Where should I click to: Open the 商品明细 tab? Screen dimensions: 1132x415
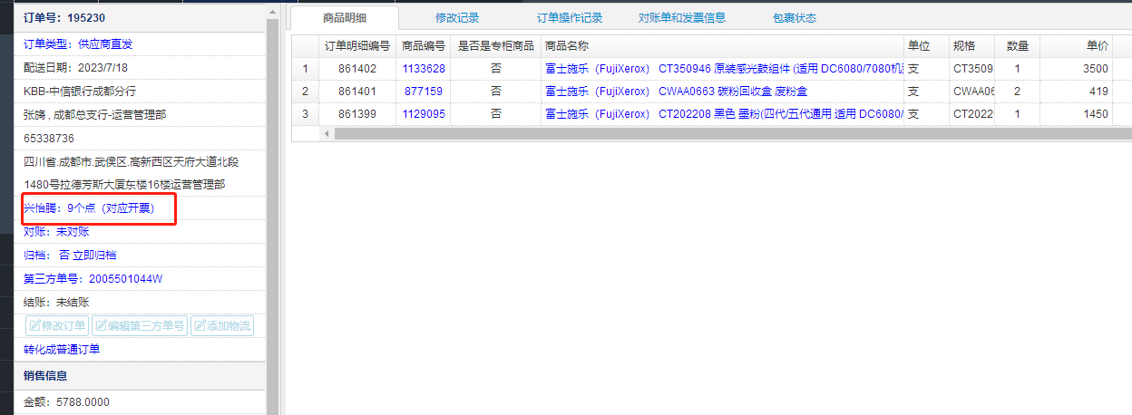tap(345, 18)
